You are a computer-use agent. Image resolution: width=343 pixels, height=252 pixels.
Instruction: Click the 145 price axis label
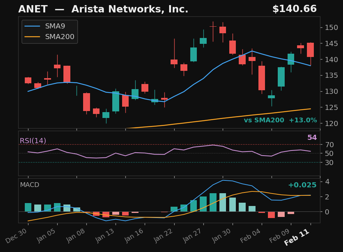click(331, 43)
